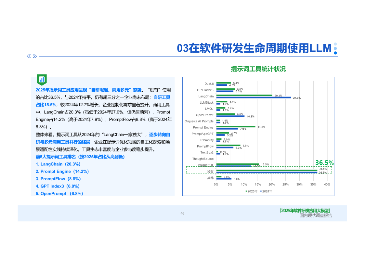The image size is (365, 258).
Task: Click the 30% x-axis tick label
Action: (x=299, y=185)
